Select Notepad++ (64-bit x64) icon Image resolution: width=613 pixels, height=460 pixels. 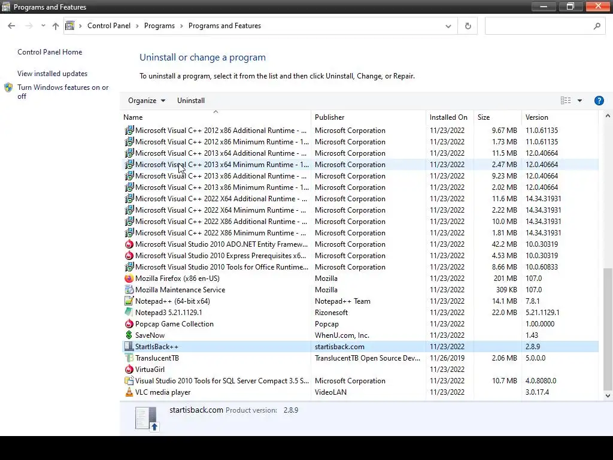pyautogui.click(x=129, y=301)
